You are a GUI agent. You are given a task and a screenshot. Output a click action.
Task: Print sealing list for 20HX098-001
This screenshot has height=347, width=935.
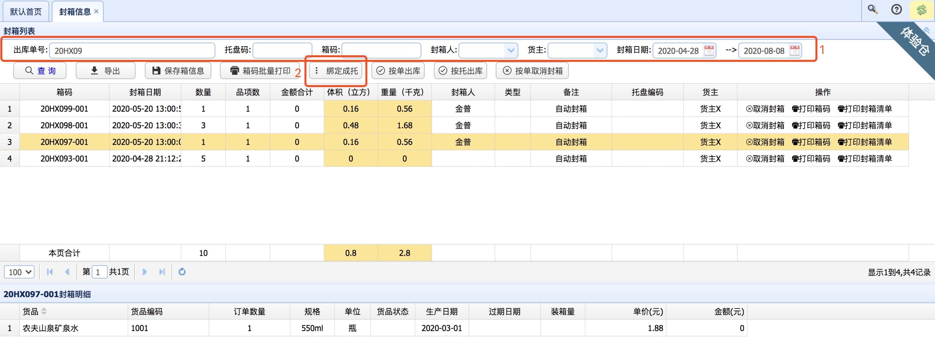click(x=865, y=125)
